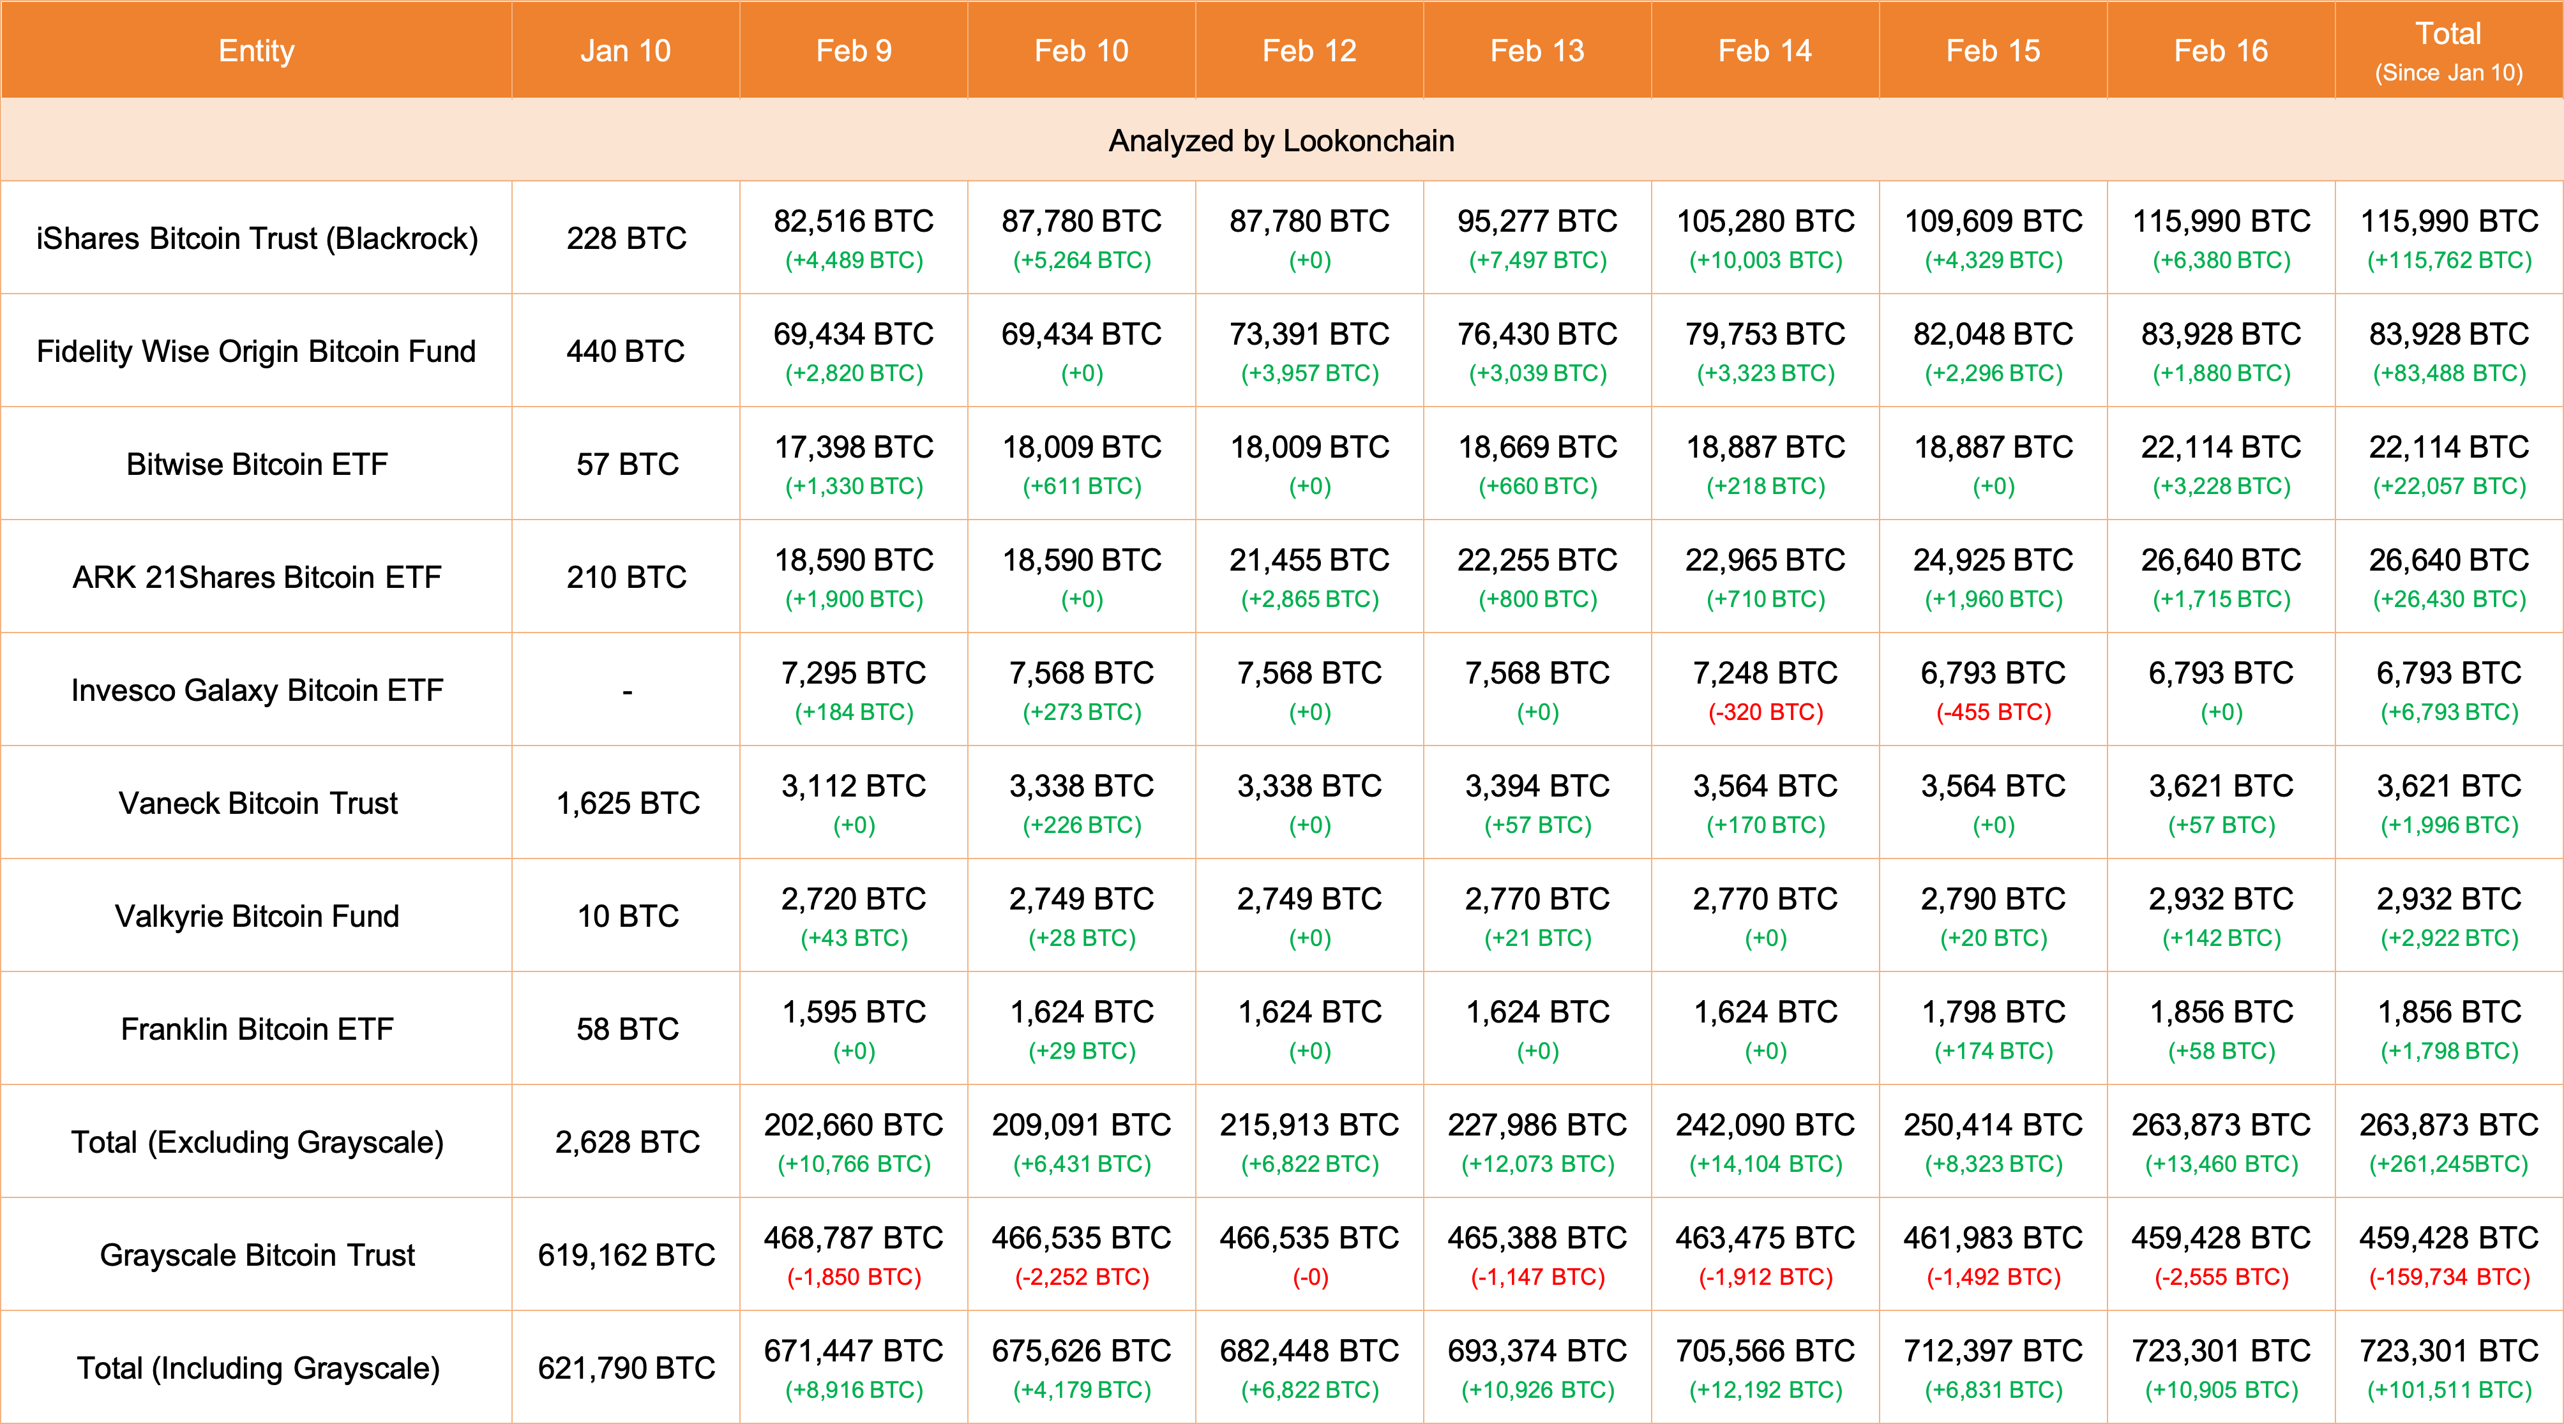This screenshot has width=2564, height=1424.
Task: Click the 'Jan 10' column header
Action: point(626,51)
